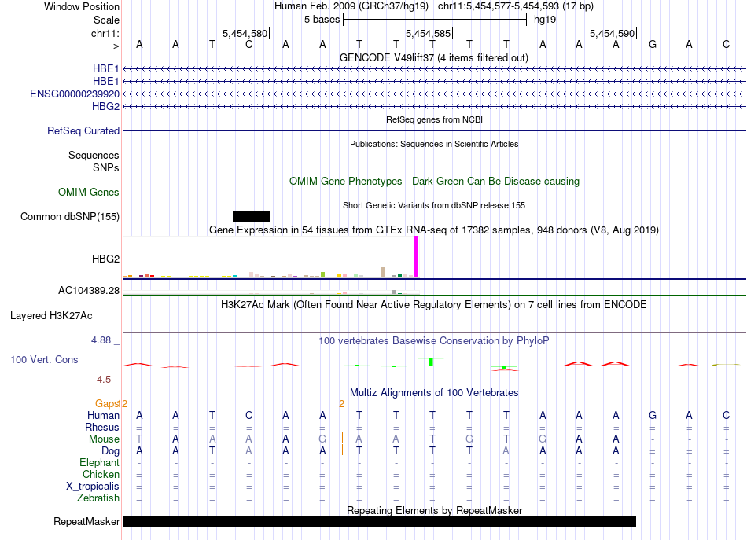Click HBG2 label beside GTEx expression chart

[106, 259]
